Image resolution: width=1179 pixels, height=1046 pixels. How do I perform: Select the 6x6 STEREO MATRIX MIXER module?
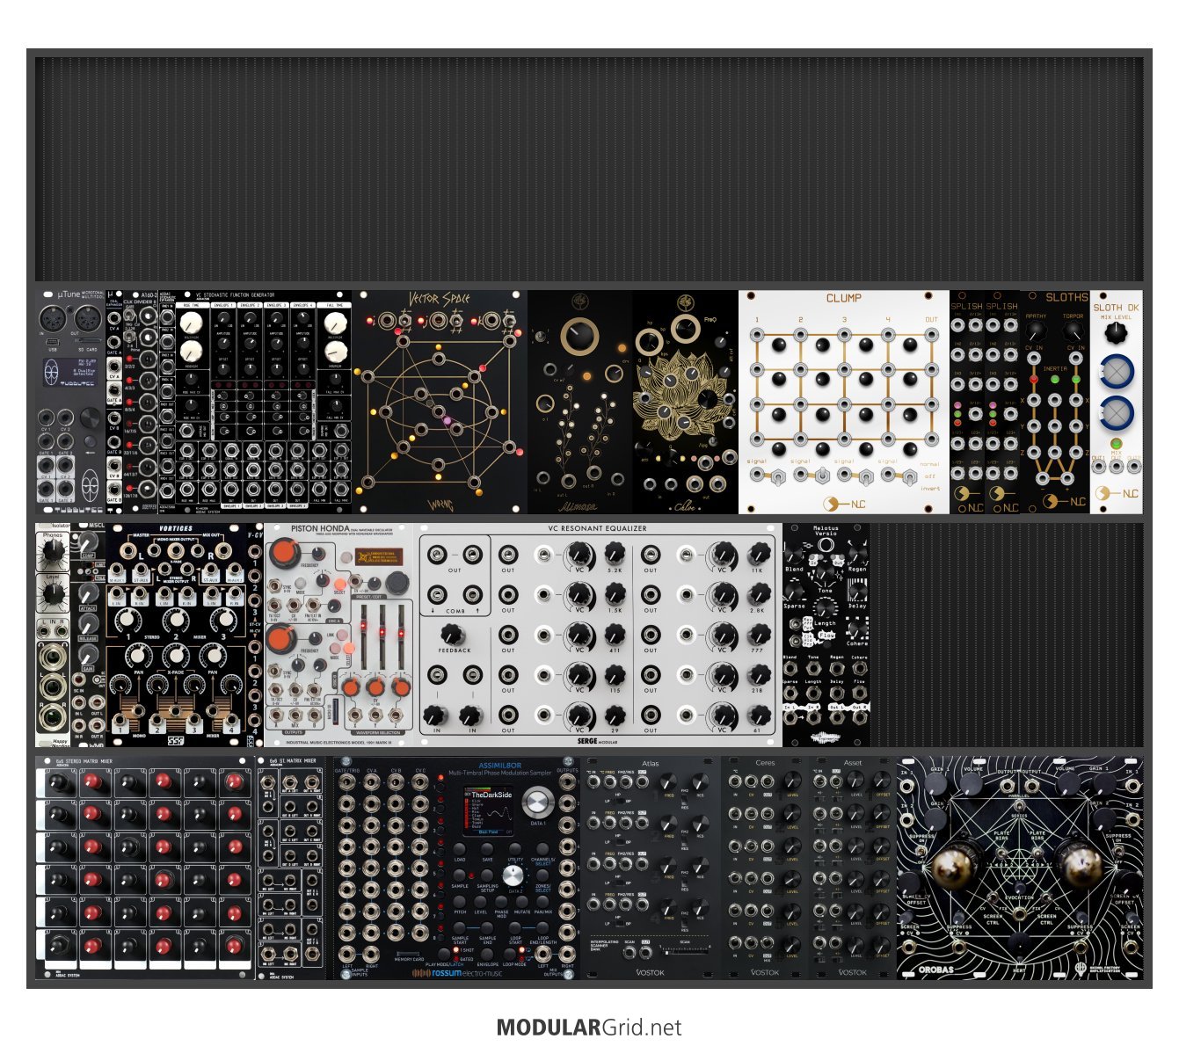click(145, 868)
